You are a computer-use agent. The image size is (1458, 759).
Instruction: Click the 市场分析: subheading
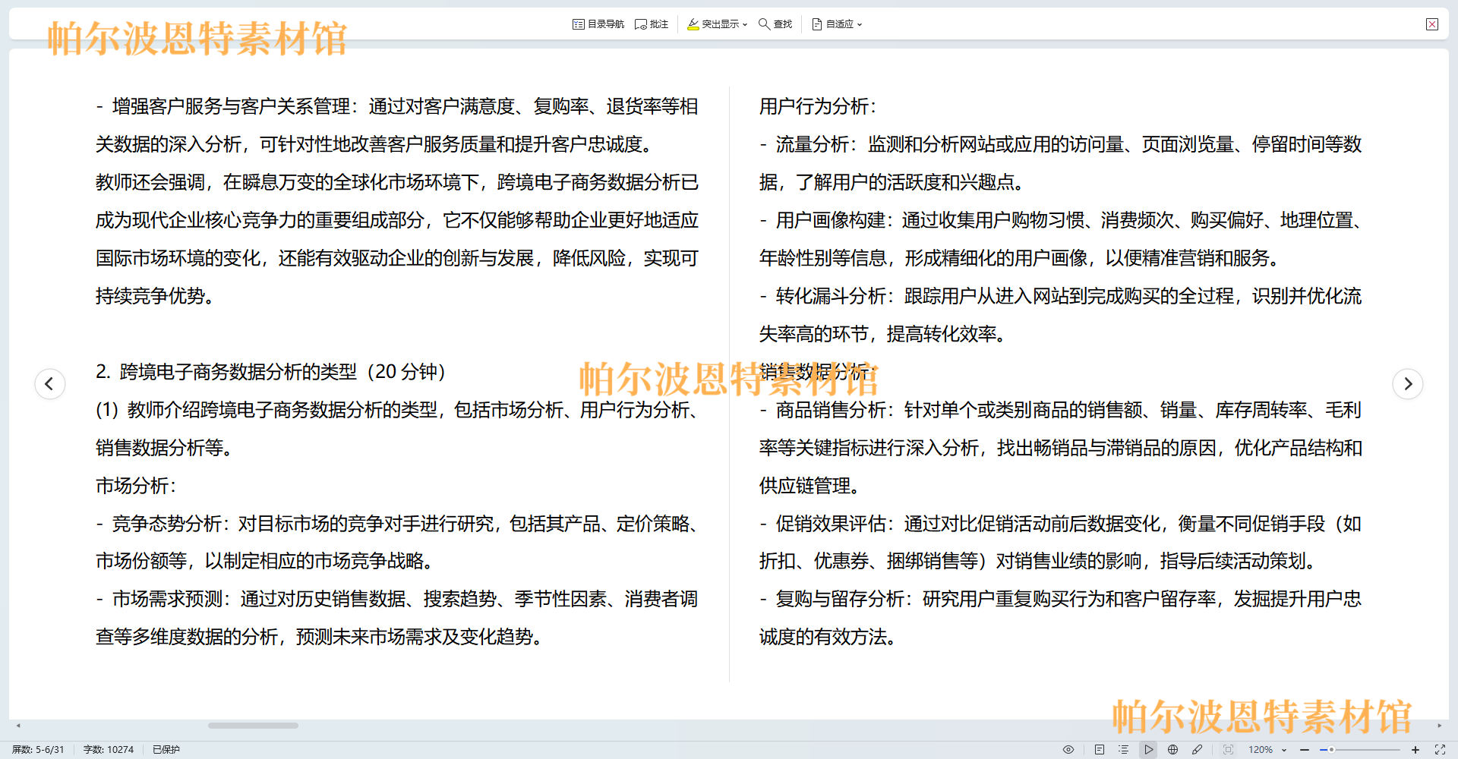coord(136,486)
